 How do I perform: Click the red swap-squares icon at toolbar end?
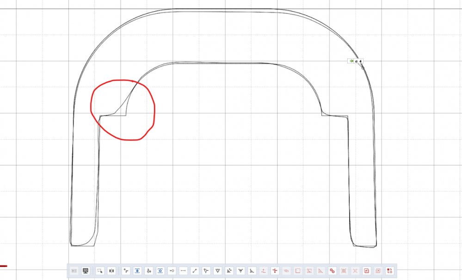(389, 271)
